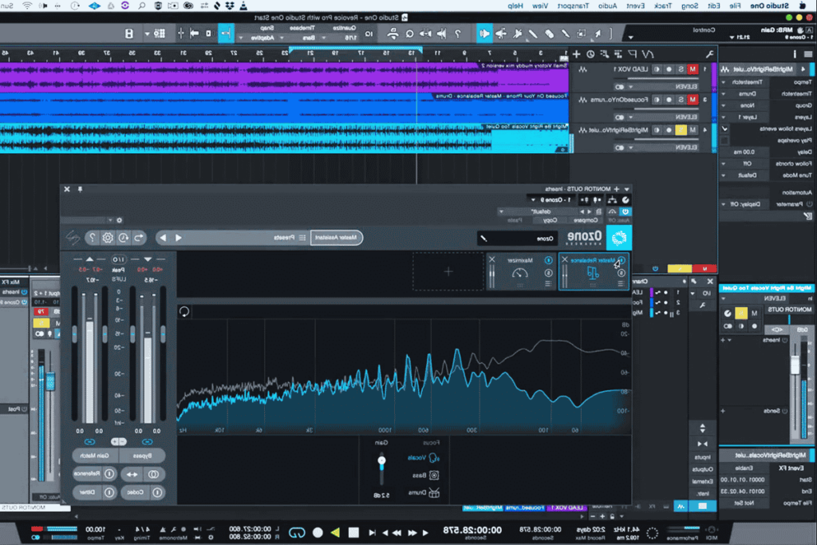Unsolo the MightBeRightVo..uiet track
The height and width of the screenshot is (545, 817).
pos(681,130)
